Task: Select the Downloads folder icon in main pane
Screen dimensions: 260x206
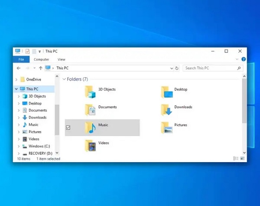Action: (167, 110)
